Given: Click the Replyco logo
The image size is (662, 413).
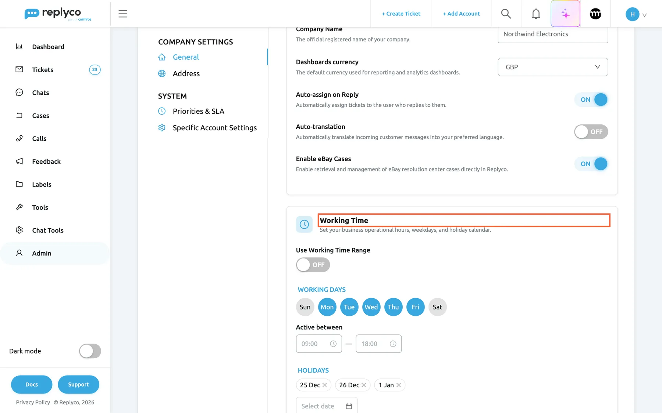Looking at the screenshot, I should [58, 14].
